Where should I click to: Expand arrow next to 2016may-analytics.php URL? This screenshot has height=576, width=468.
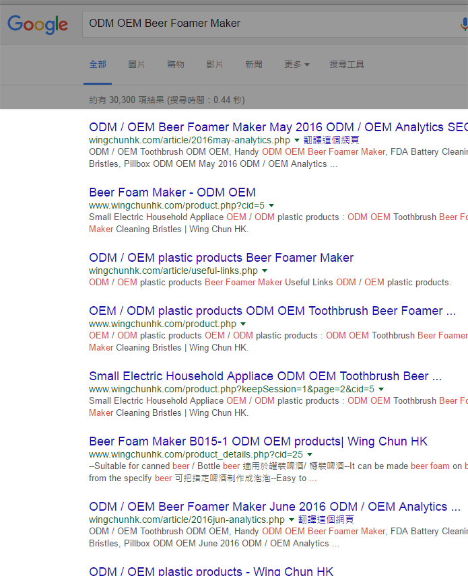[297, 140]
